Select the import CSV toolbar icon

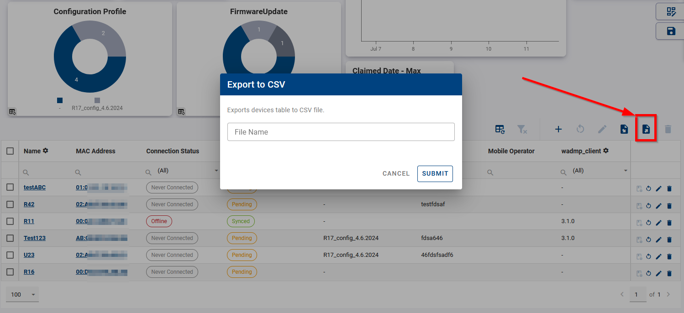[x=624, y=129]
